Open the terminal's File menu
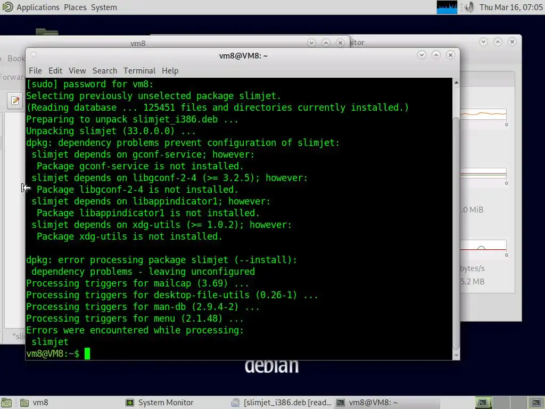Image resolution: width=545 pixels, height=409 pixels. coord(35,71)
